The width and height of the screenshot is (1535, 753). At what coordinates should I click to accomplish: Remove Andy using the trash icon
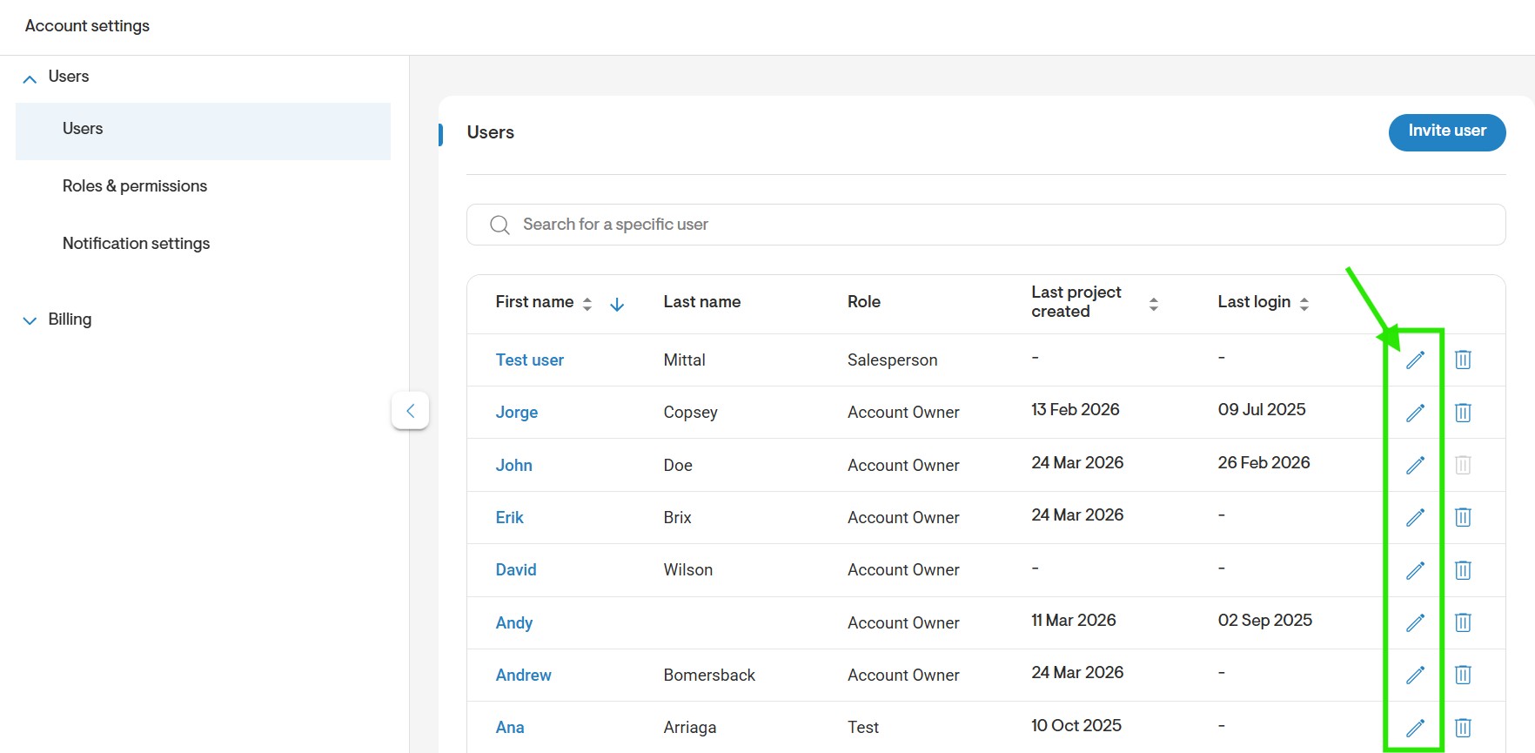pyautogui.click(x=1463, y=622)
